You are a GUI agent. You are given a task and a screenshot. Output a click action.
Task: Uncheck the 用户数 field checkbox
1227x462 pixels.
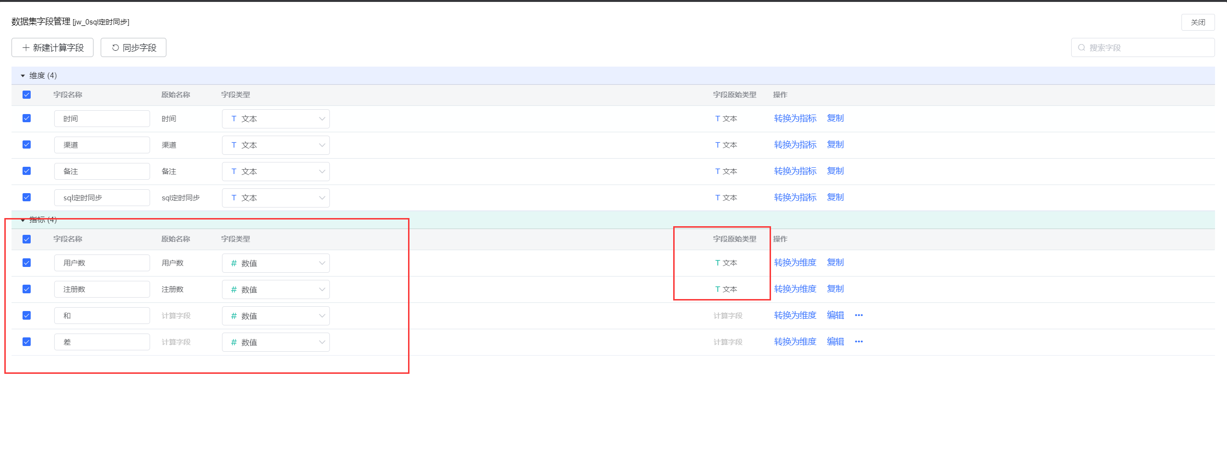[x=27, y=263]
